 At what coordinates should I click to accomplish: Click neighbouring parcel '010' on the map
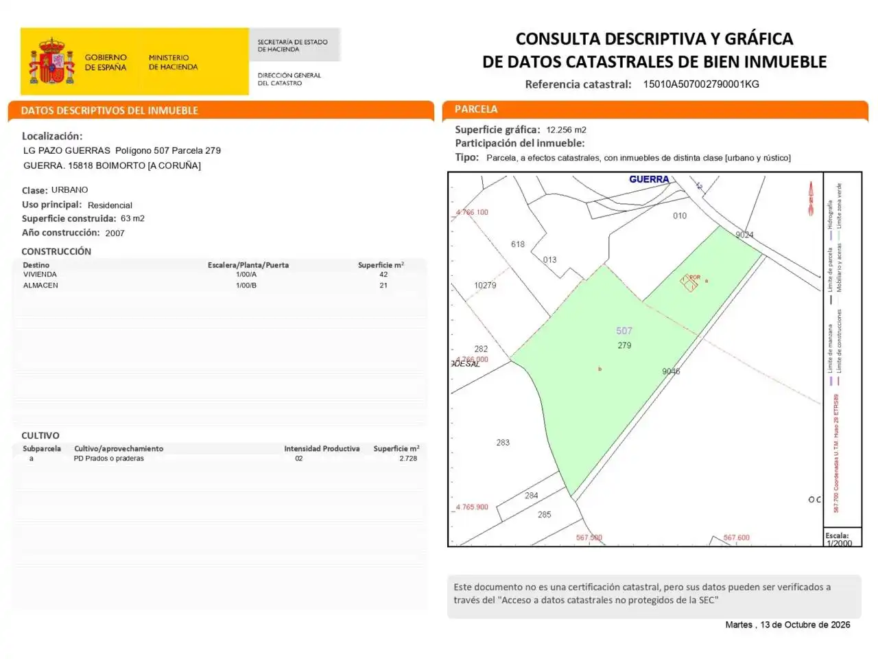[x=680, y=216]
